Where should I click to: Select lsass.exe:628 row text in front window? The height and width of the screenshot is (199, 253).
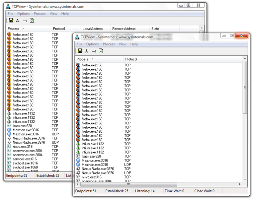pyautogui.click(x=91, y=156)
